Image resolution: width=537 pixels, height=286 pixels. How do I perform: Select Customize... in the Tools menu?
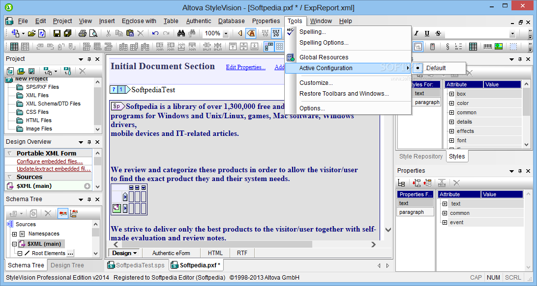pyautogui.click(x=316, y=83)
